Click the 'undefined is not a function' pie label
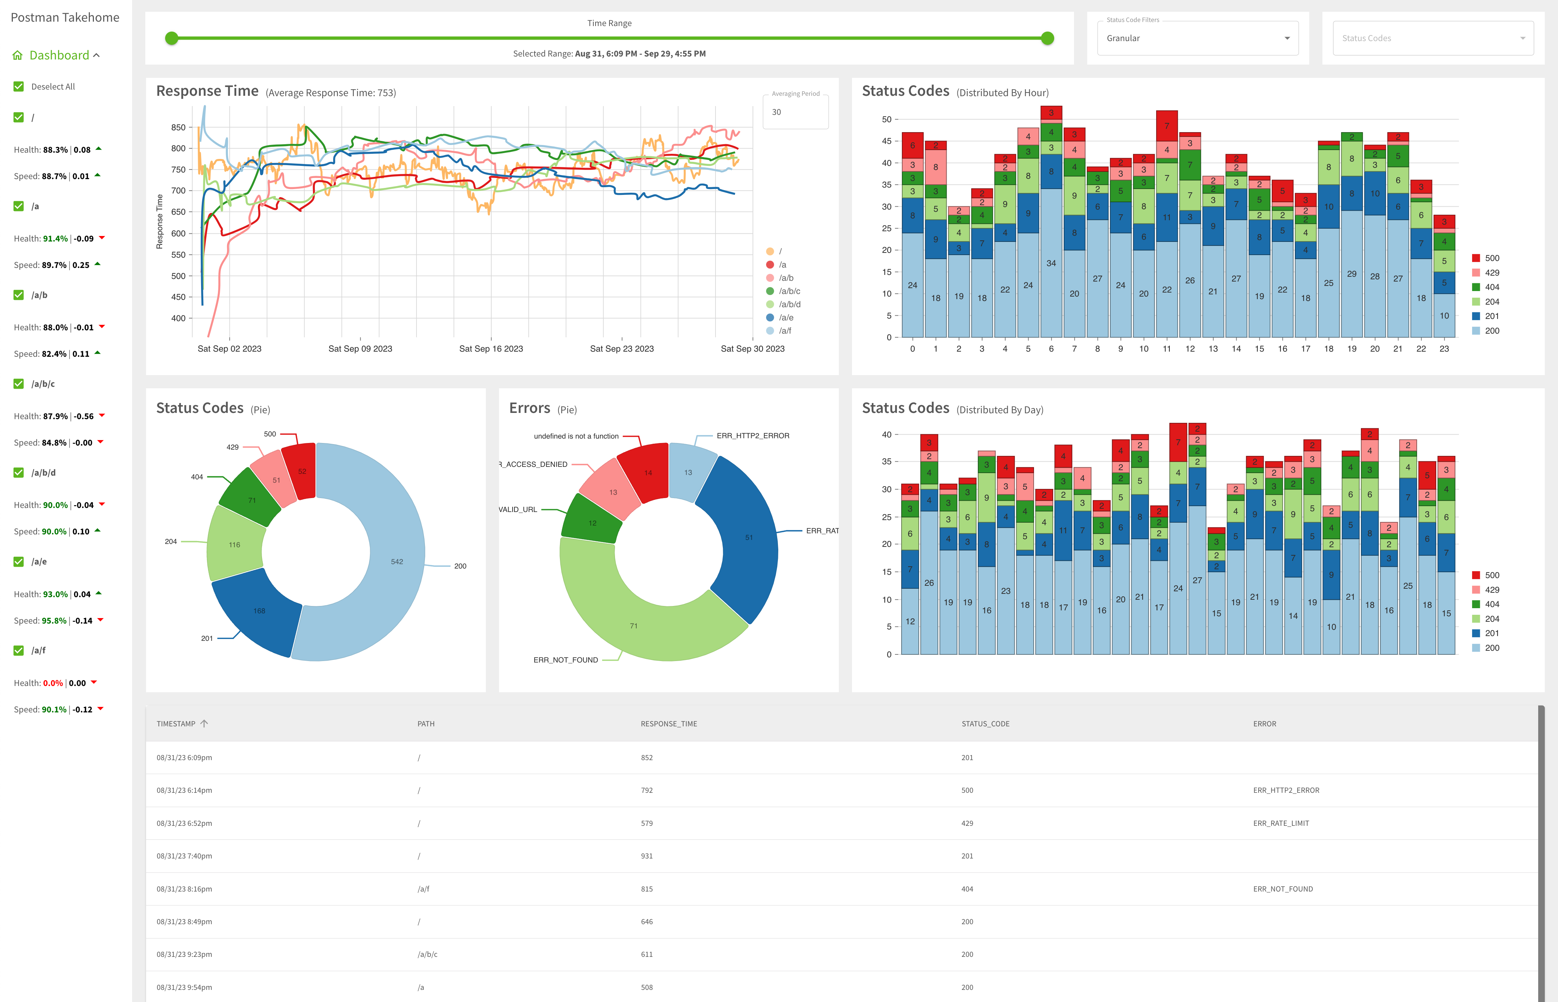Image resolution: width=1558 pixels, height=1002 pixels. (576, 437)
